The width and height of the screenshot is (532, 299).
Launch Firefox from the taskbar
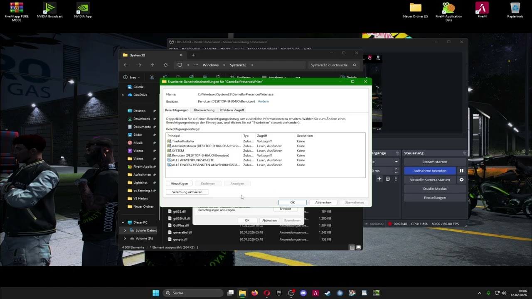tap(254, 293)
